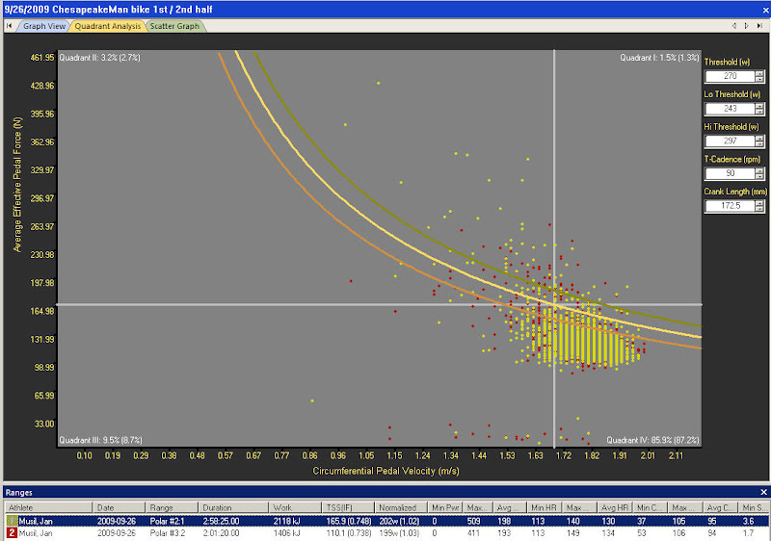Decrease the Lo Threshold value with down arrow
This screenshot has width=771, height=541.
click(x=760, y=113)
